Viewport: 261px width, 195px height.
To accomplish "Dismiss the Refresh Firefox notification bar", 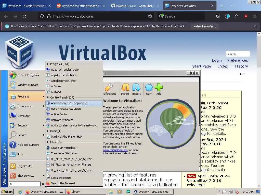I will click(255, 26).
